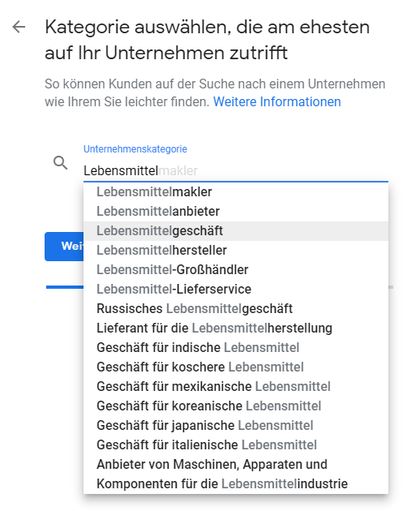Select Lebensmittel-Großhändler category

point(236,270)
